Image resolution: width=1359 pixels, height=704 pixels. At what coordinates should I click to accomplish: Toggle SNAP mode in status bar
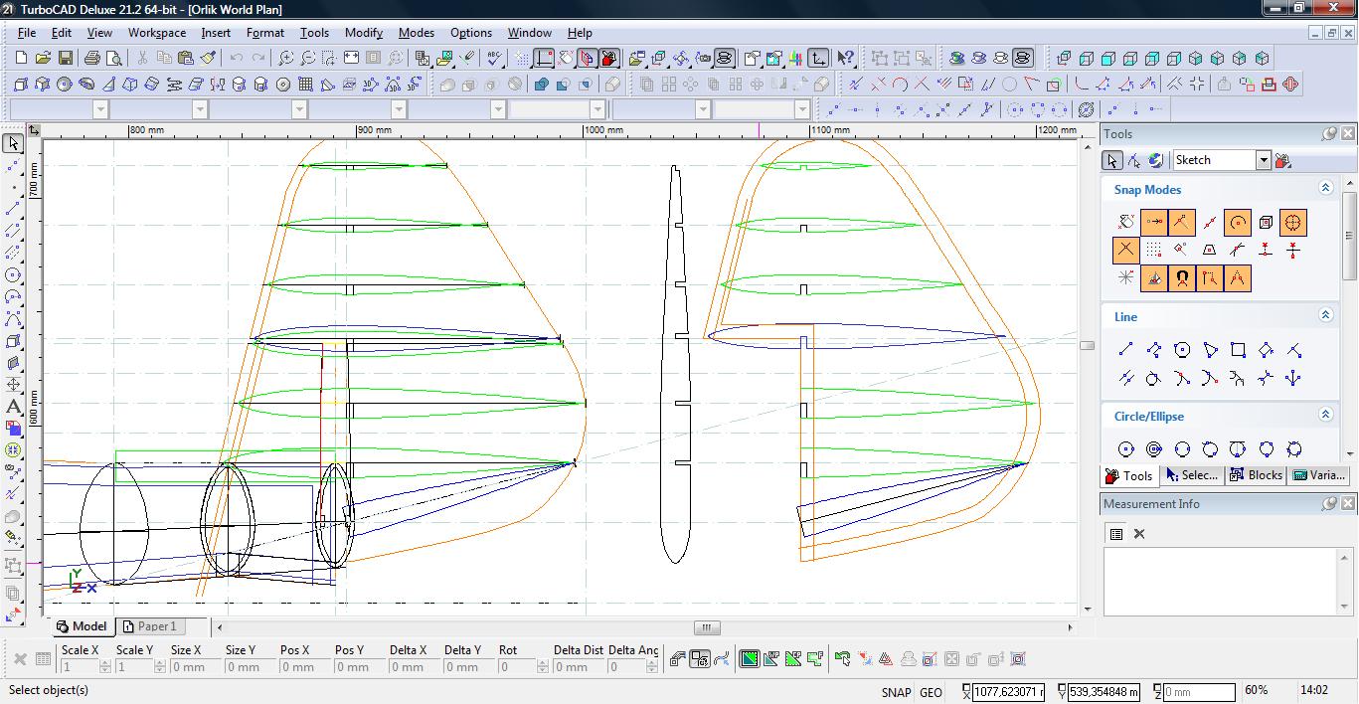tap(895, 692)
